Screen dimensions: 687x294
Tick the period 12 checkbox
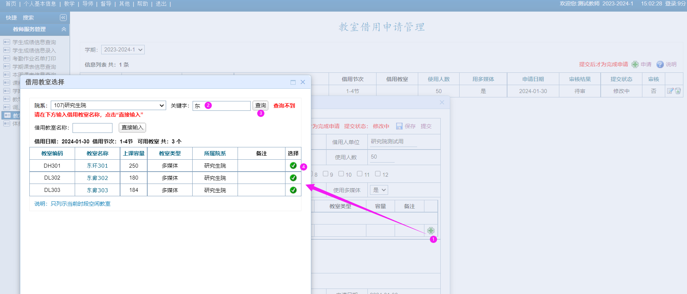coord(378,174)
